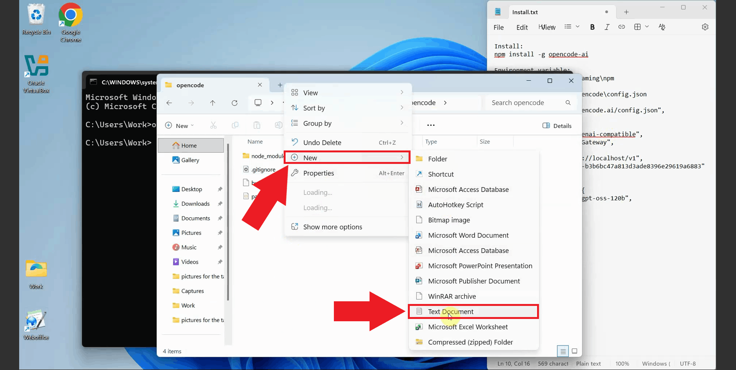Switch the right view toggle in Notepad status bar
The image size is (736, 370).
point(575,351)
